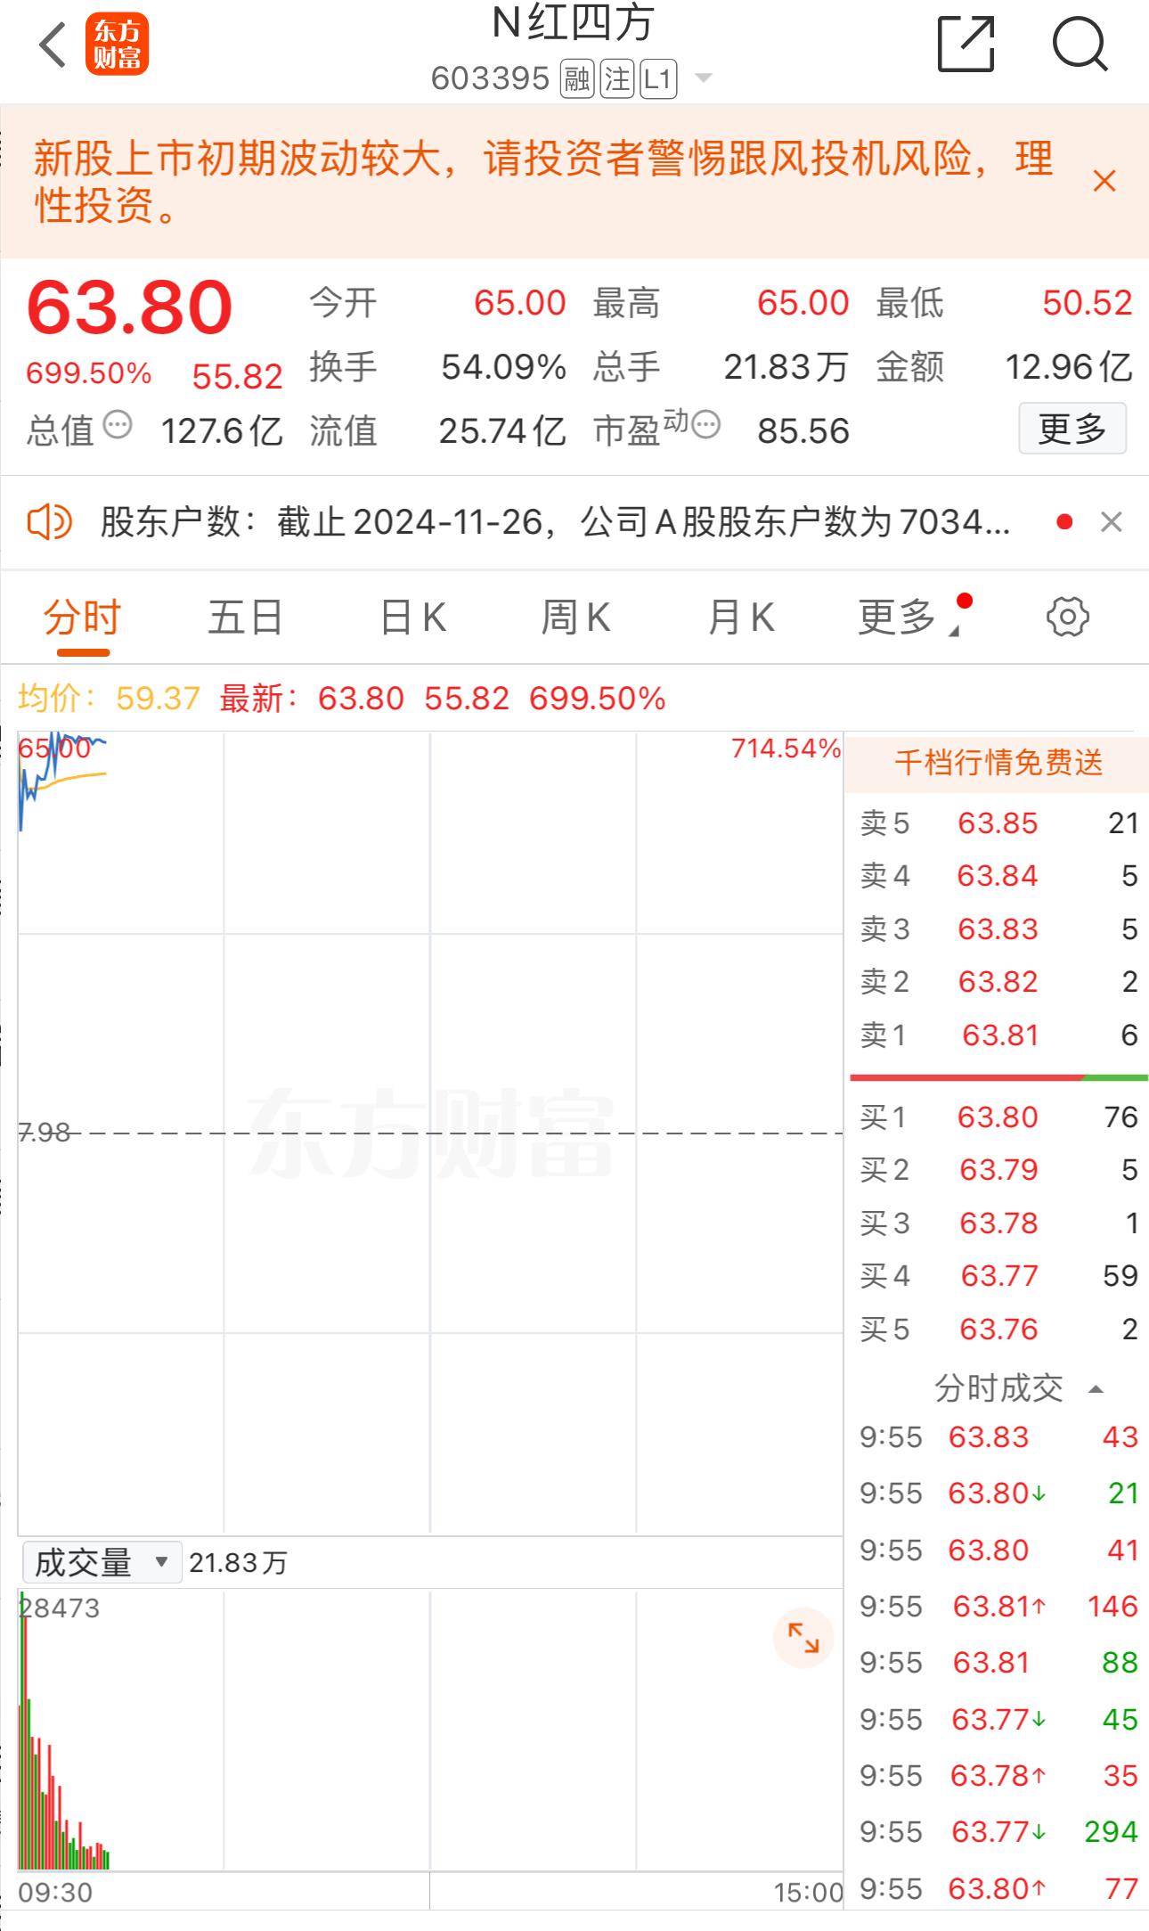Image resolution: width=1149 pixels, height=1931 pixels.
Task: Switch to the 五日 tab
Action: (246, 618)
